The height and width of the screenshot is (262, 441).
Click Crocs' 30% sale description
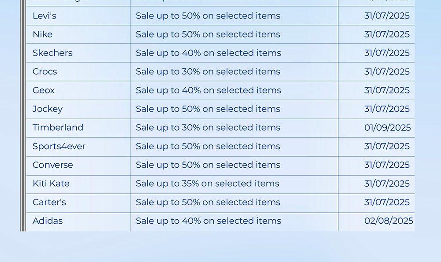[208, 72]
